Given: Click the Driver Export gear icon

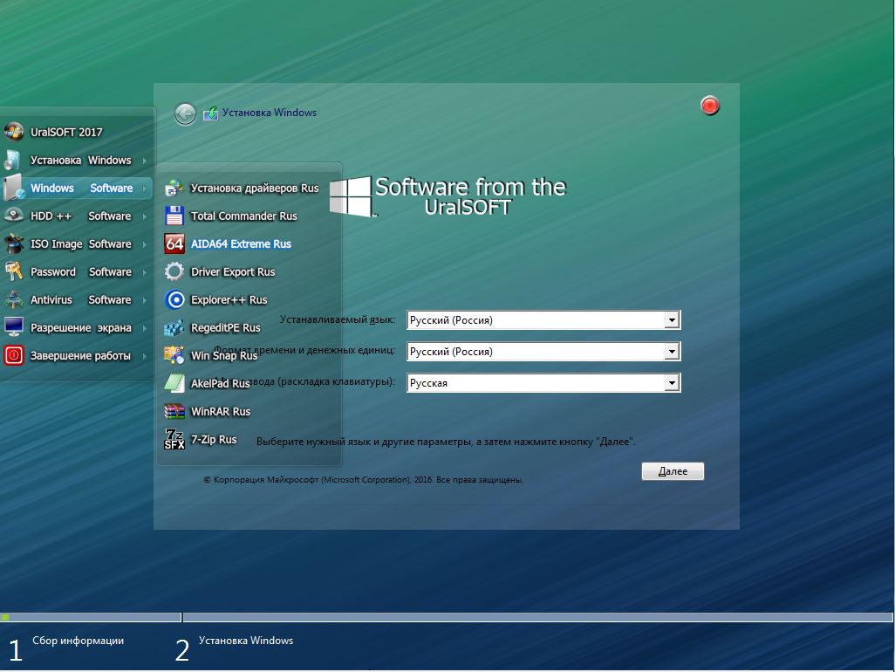Looking at the screenshot, I should click(174, 271).
